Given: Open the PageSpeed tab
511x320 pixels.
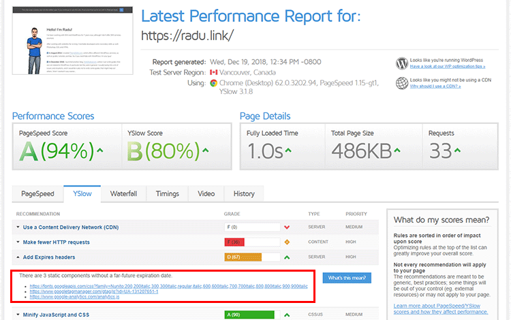Looking at the screenshot, I should click(x=37, y=193).
